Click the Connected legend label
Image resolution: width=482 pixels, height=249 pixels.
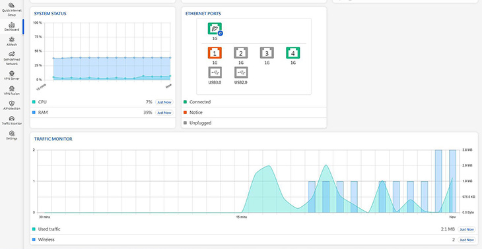click(200, 102)
